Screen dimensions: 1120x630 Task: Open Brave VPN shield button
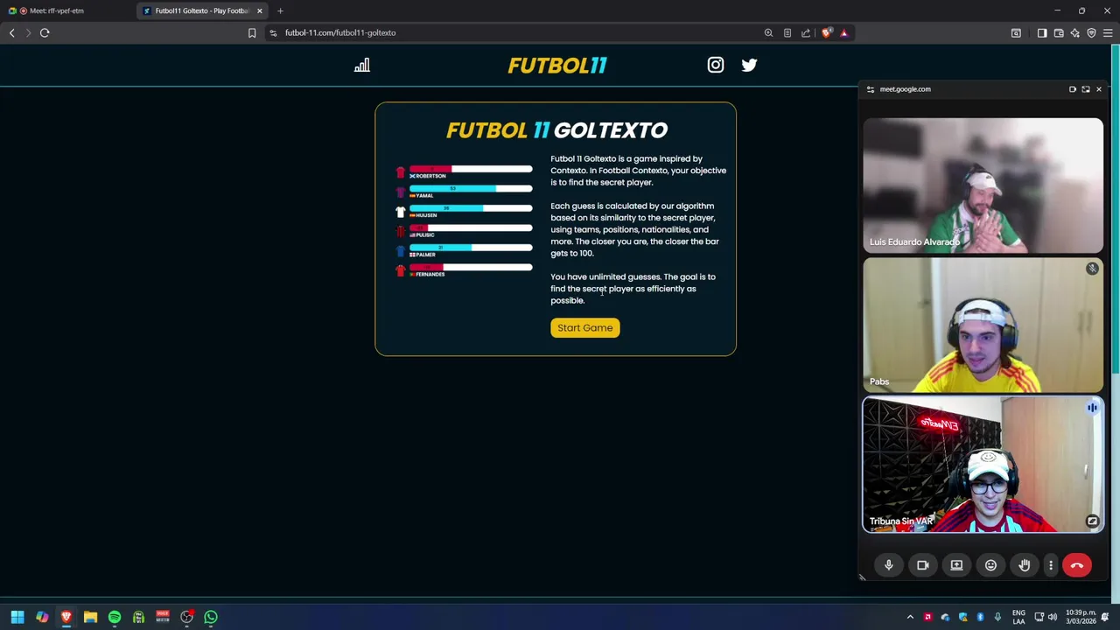[1091, 33]
